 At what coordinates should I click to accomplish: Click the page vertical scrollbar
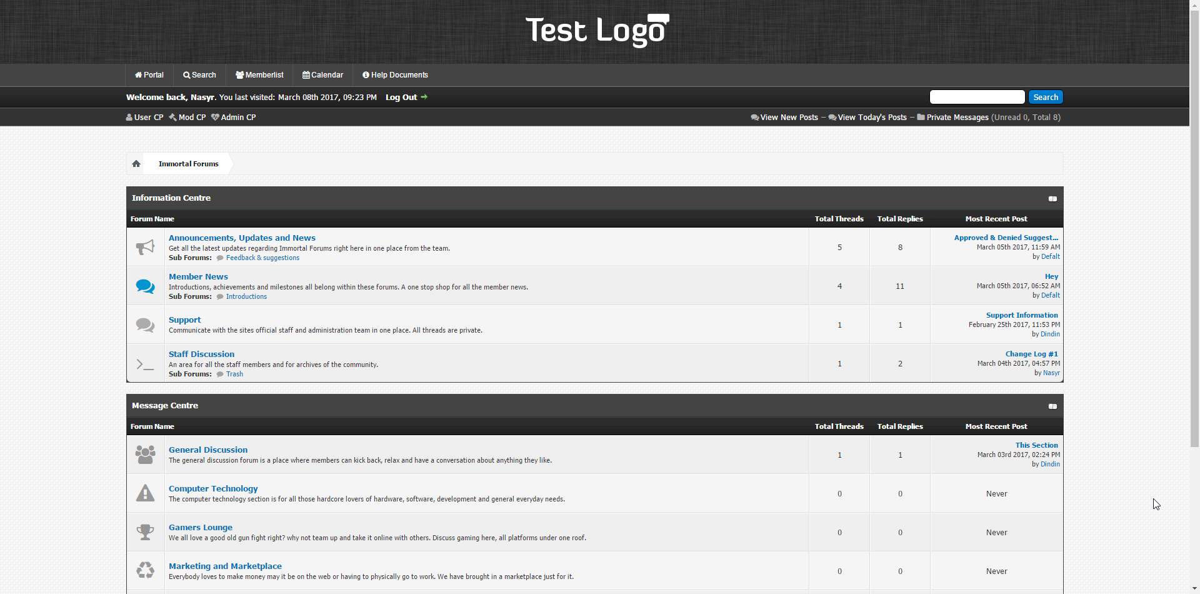(1194, 250)
